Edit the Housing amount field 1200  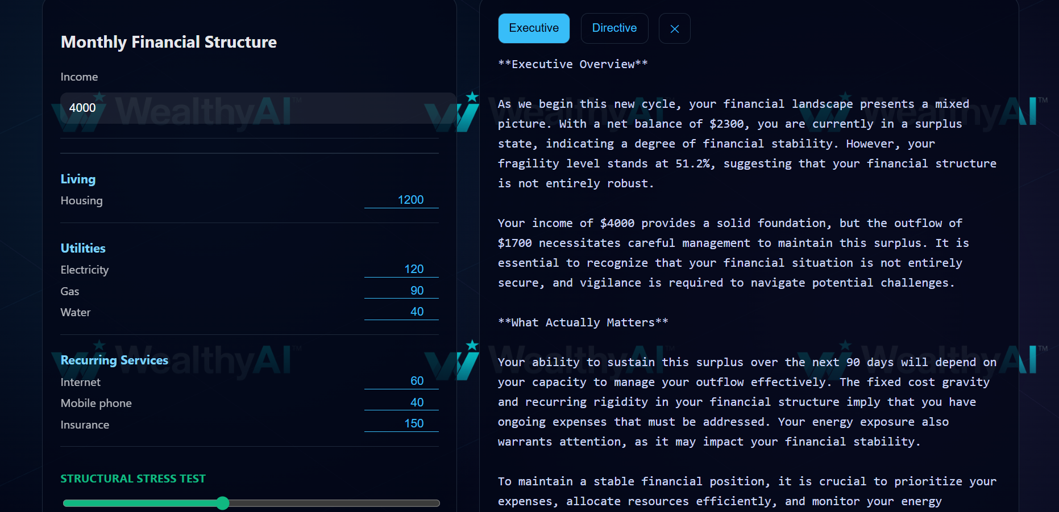click(x=401, y=200)
